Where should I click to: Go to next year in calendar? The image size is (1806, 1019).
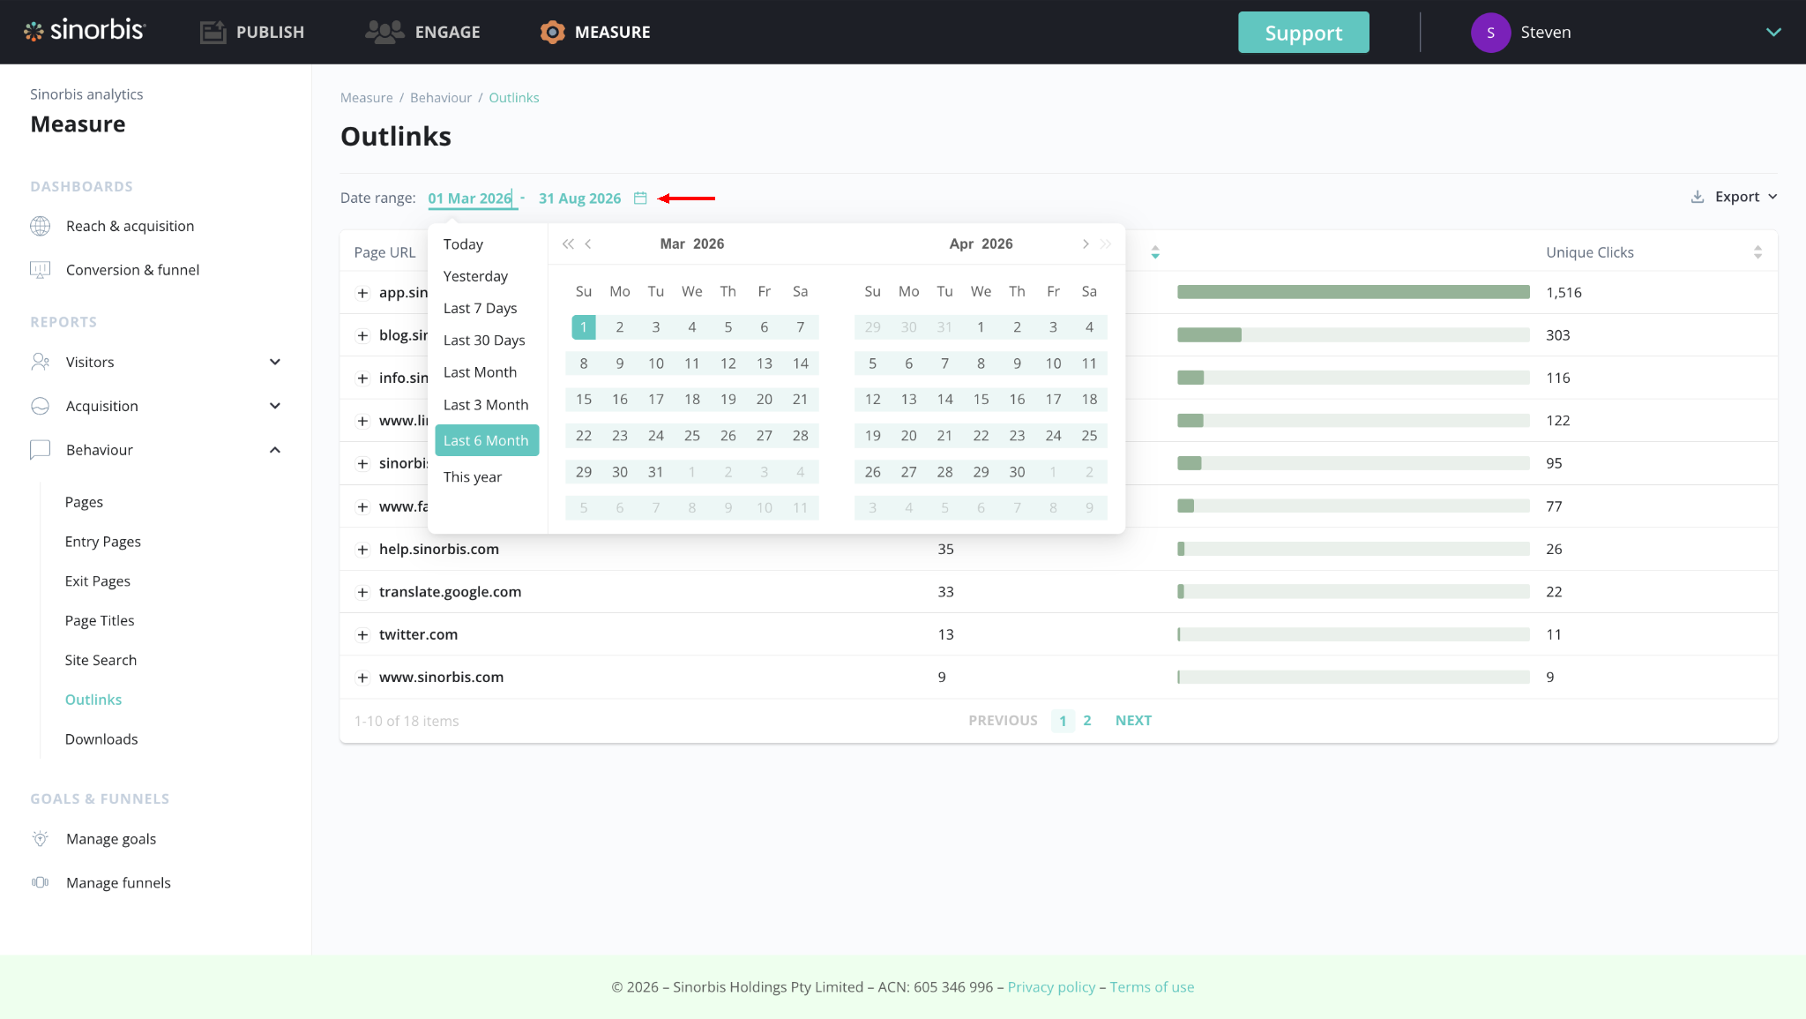pos(1106,244)
